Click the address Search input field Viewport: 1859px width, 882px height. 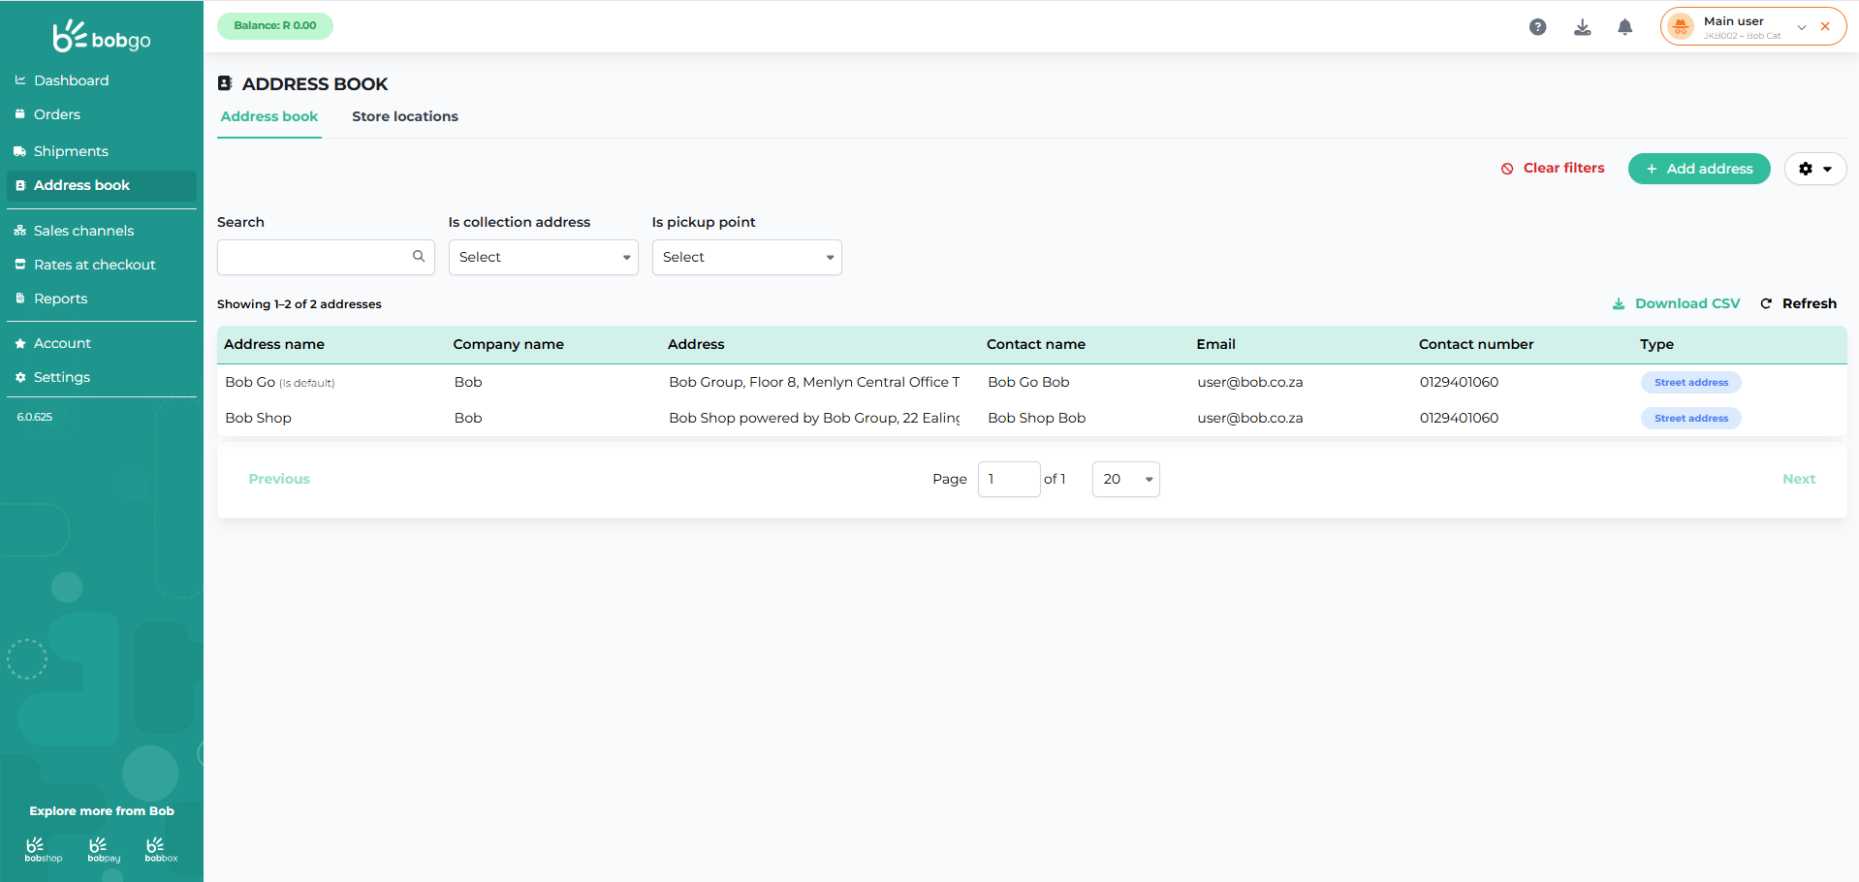pos(314,258)
